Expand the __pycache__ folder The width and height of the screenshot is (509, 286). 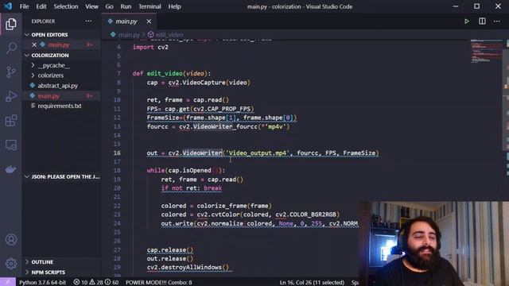(x=53, y=65)
